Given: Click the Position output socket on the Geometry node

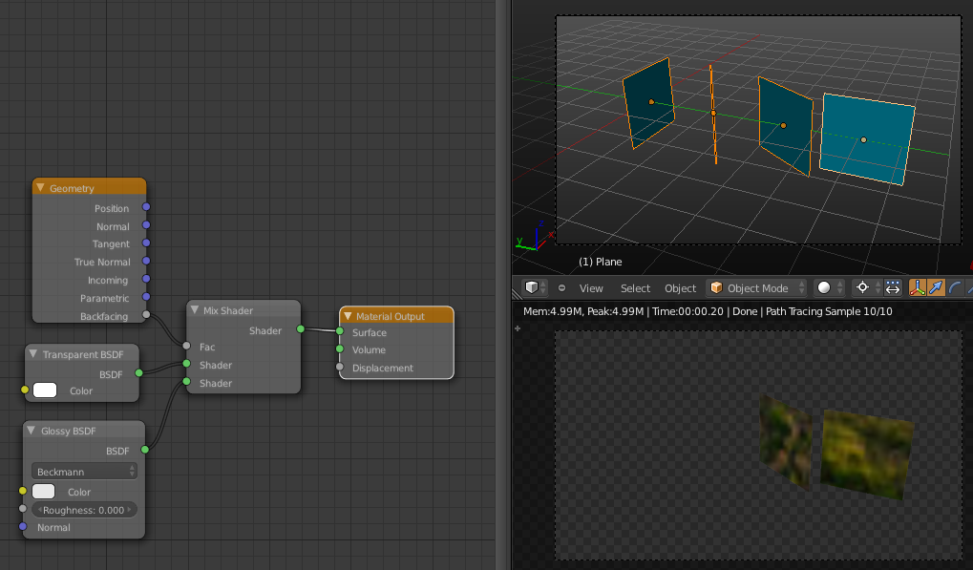Looking at the screenshot, I should (146, 206).
